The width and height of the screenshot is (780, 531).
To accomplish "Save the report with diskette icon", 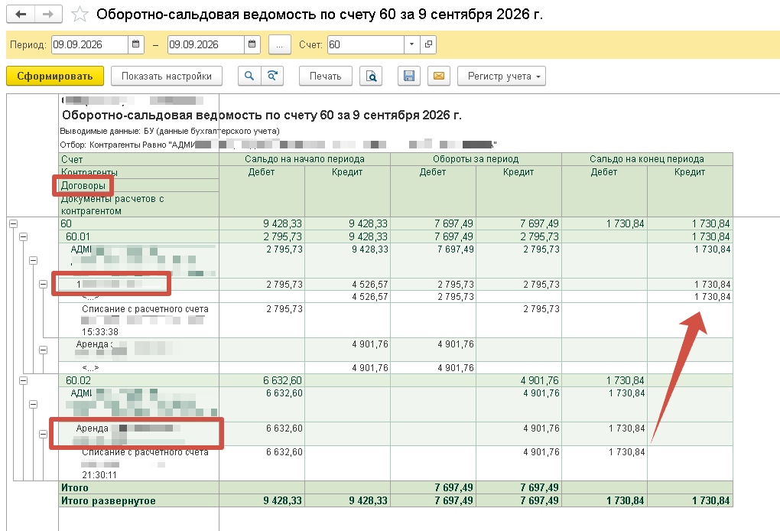I will tap(409, 77).
